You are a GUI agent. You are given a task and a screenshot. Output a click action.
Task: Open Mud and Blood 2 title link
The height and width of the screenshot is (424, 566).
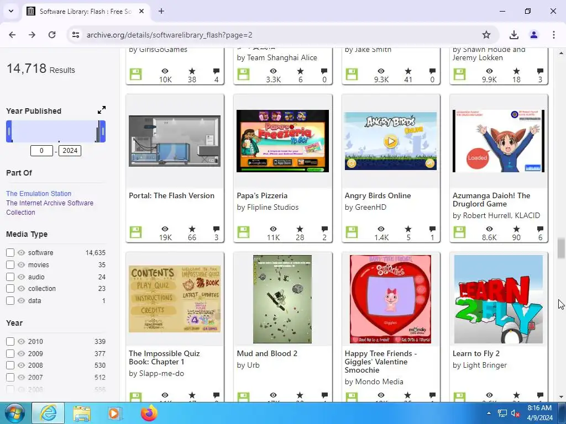[x=267, y=354]
